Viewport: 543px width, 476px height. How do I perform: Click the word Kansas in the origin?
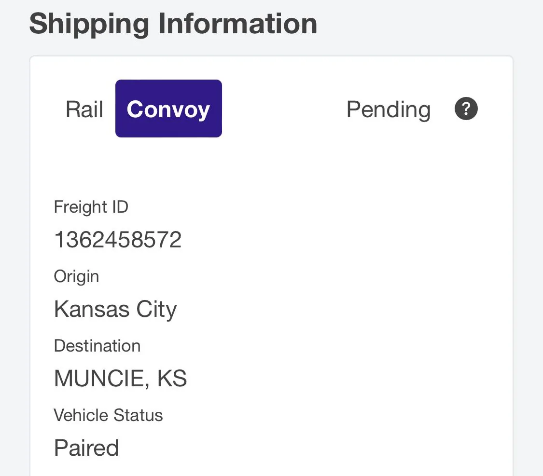point(92,309)
